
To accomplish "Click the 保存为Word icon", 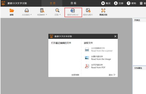I will [73, 10].
